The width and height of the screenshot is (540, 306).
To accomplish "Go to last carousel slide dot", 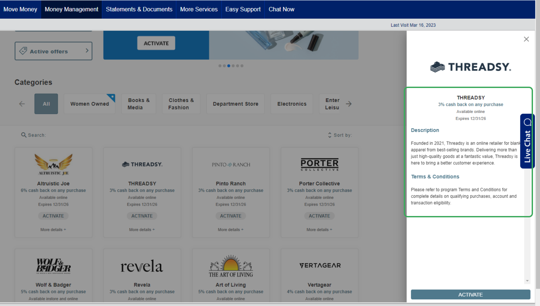I will coord(242,66).
